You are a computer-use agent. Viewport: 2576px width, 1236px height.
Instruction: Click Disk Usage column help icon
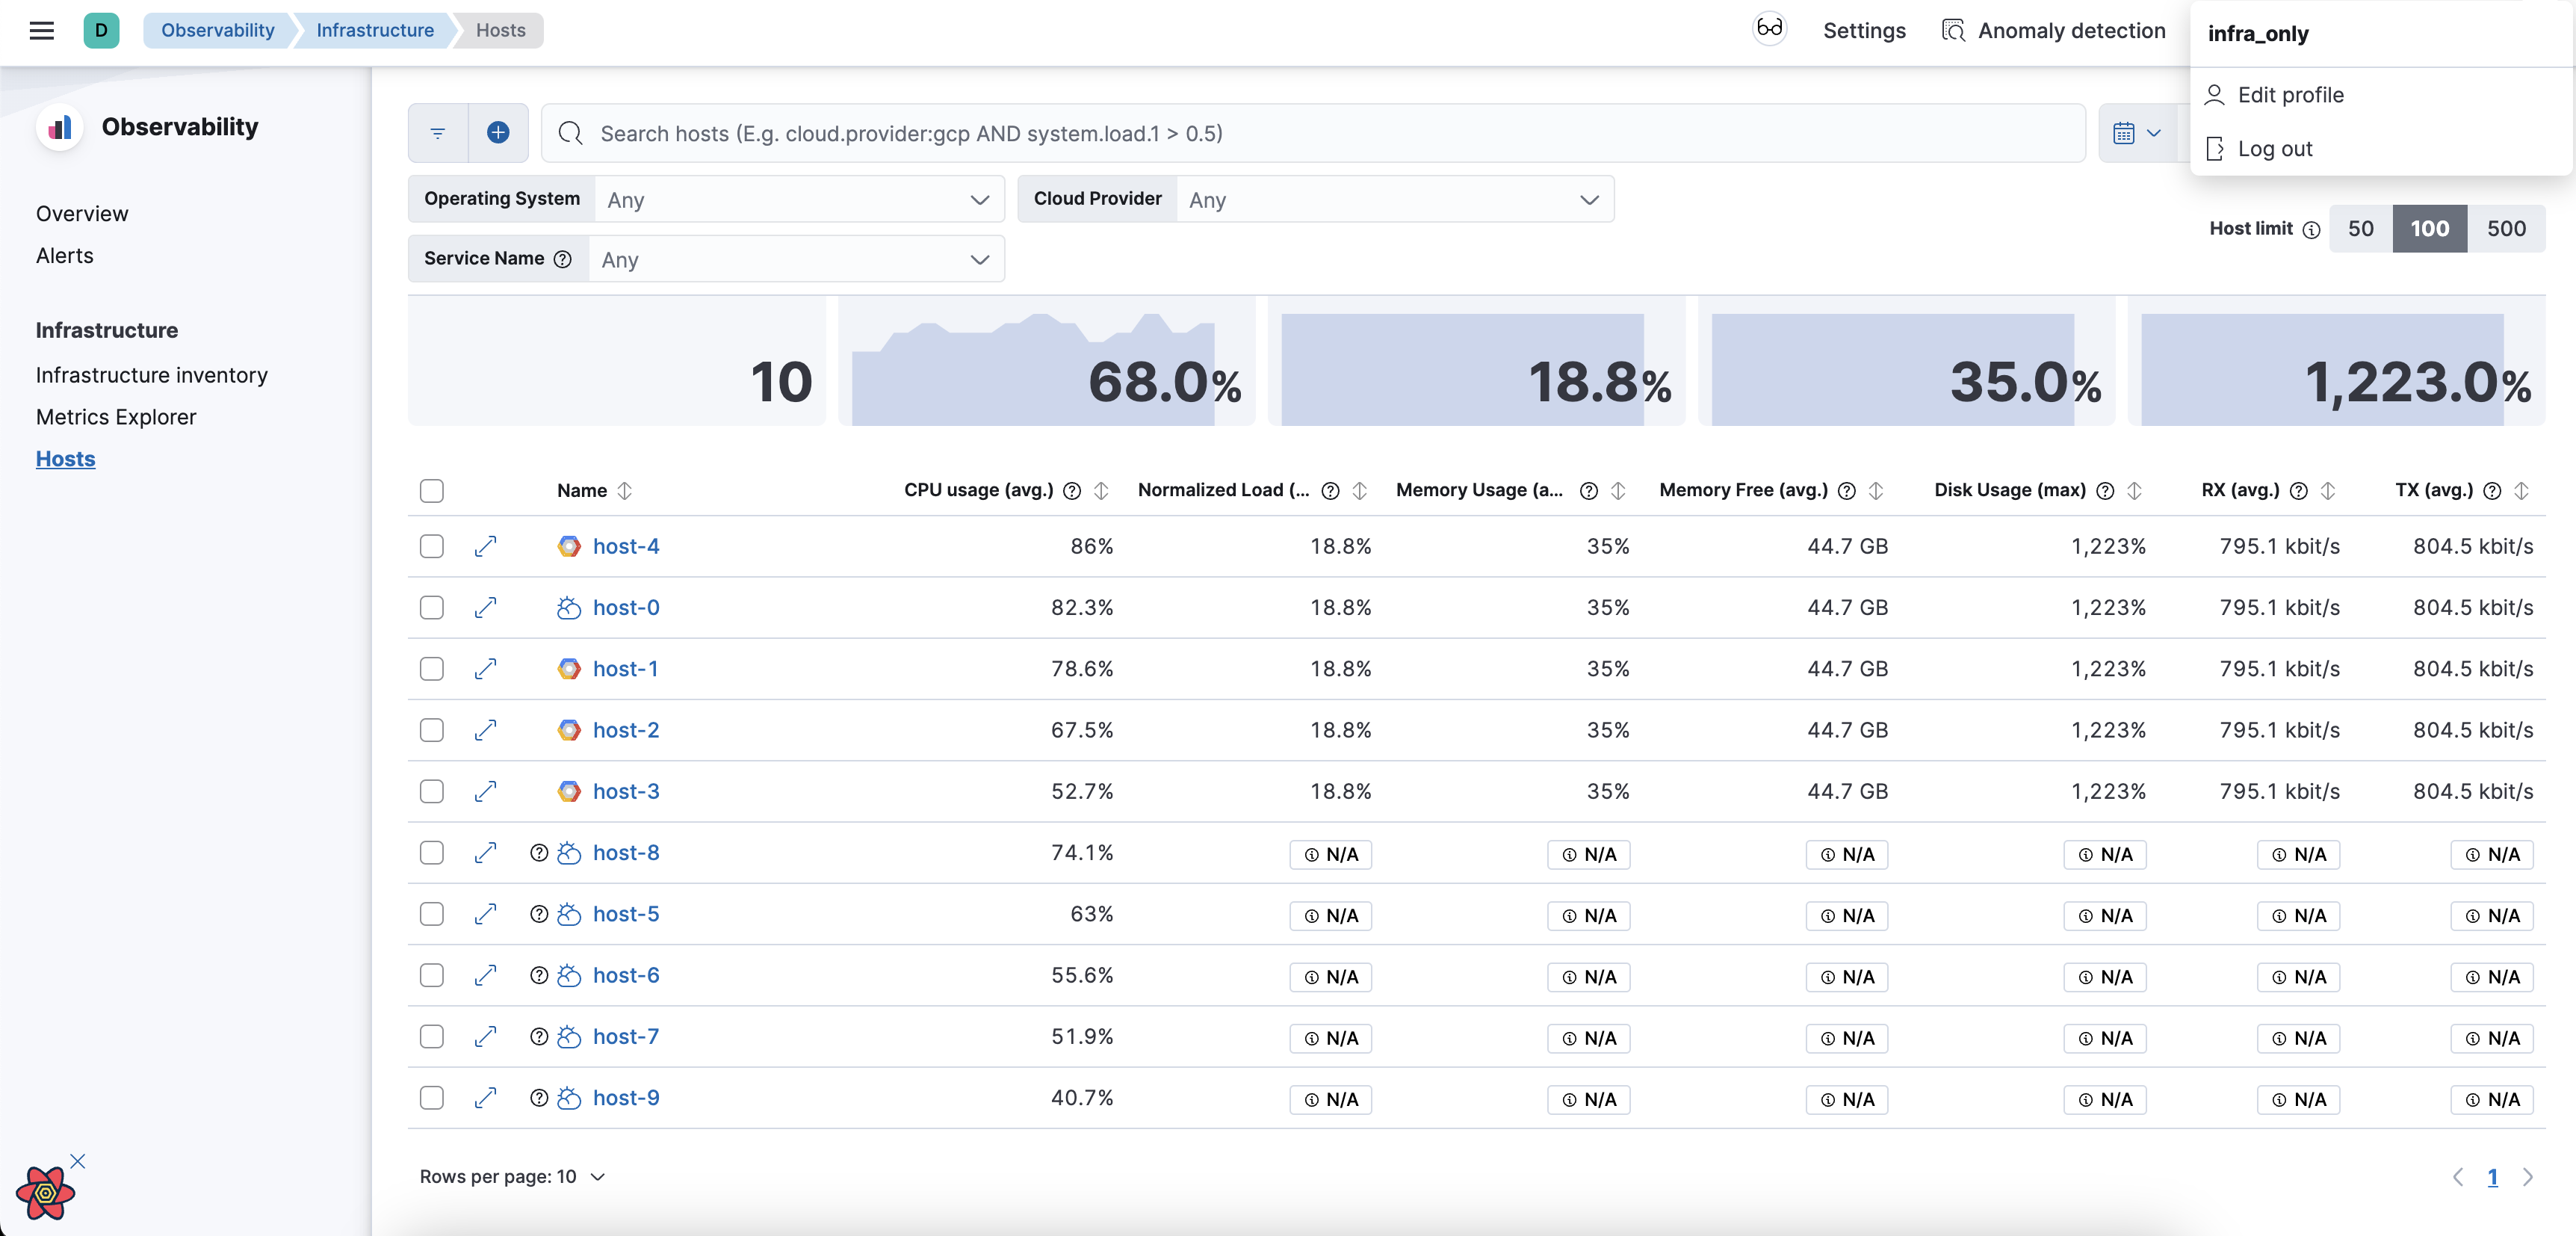pos(2105,491)
